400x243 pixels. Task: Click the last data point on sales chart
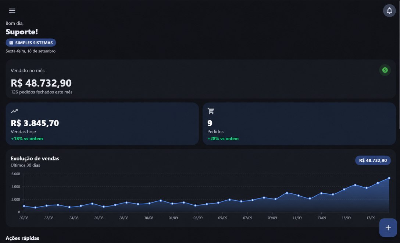[x=389, y=178]
